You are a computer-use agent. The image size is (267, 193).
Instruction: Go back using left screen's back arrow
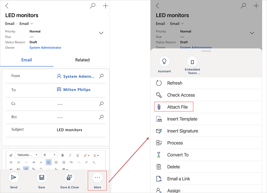(x=7, y=6)
